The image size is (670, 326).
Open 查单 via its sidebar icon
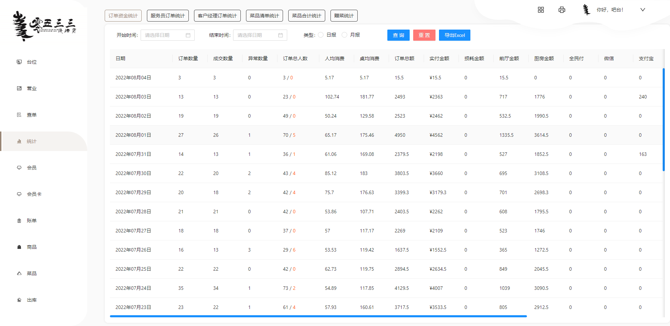tap(19, 115)
